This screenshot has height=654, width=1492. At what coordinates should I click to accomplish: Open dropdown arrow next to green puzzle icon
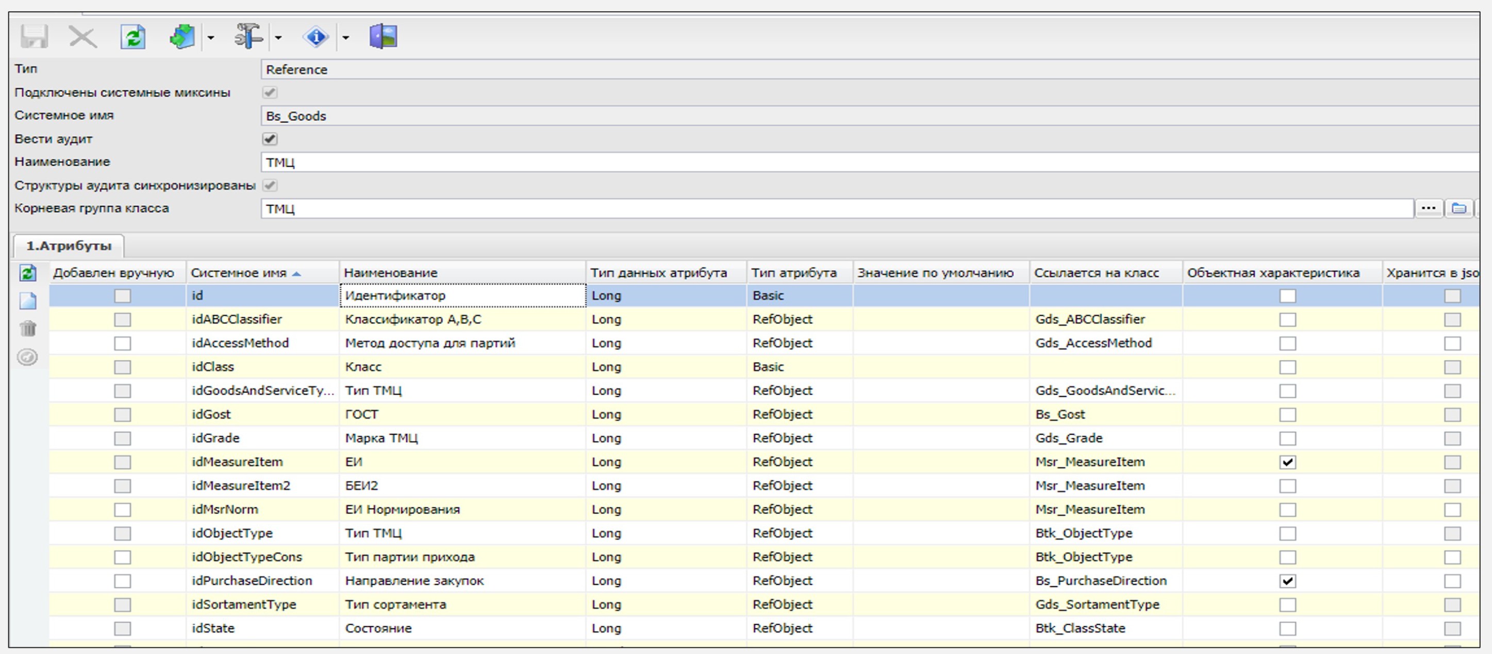pos(211,38)
